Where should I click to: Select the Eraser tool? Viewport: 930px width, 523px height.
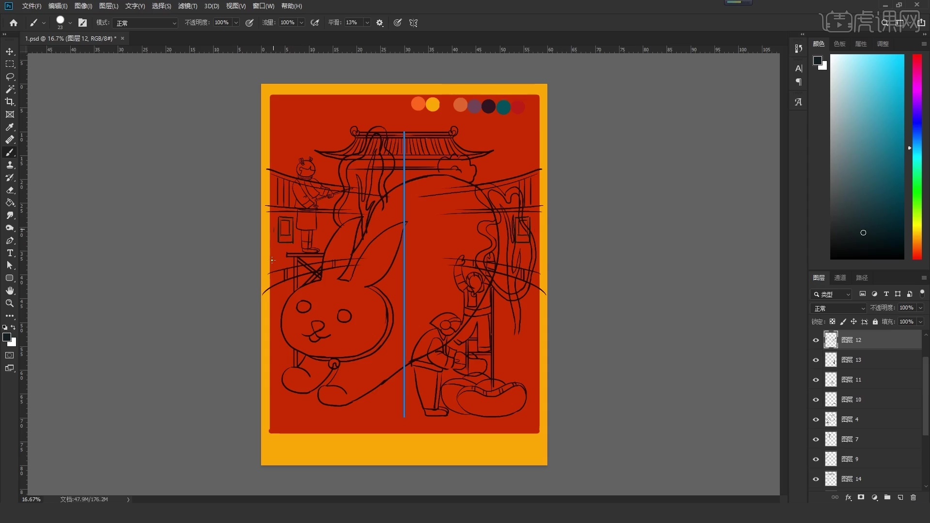[10, 190]
